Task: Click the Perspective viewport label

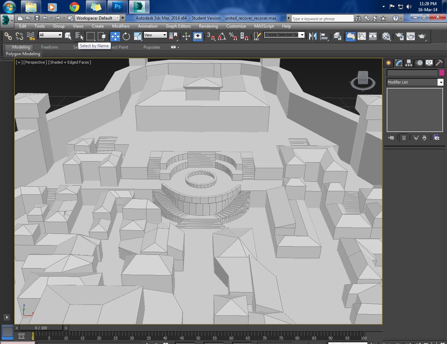Action: (x=35, y=62)
